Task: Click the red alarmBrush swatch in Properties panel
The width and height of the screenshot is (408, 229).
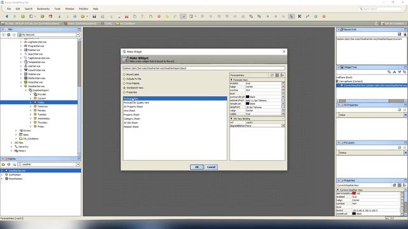Action: click(354, 193)
